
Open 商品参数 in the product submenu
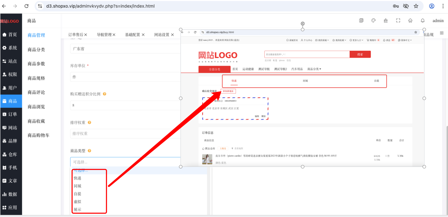pos(36,64)
